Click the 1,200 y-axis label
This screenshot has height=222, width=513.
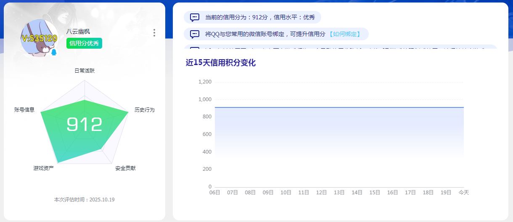click(x=205, y=81)
